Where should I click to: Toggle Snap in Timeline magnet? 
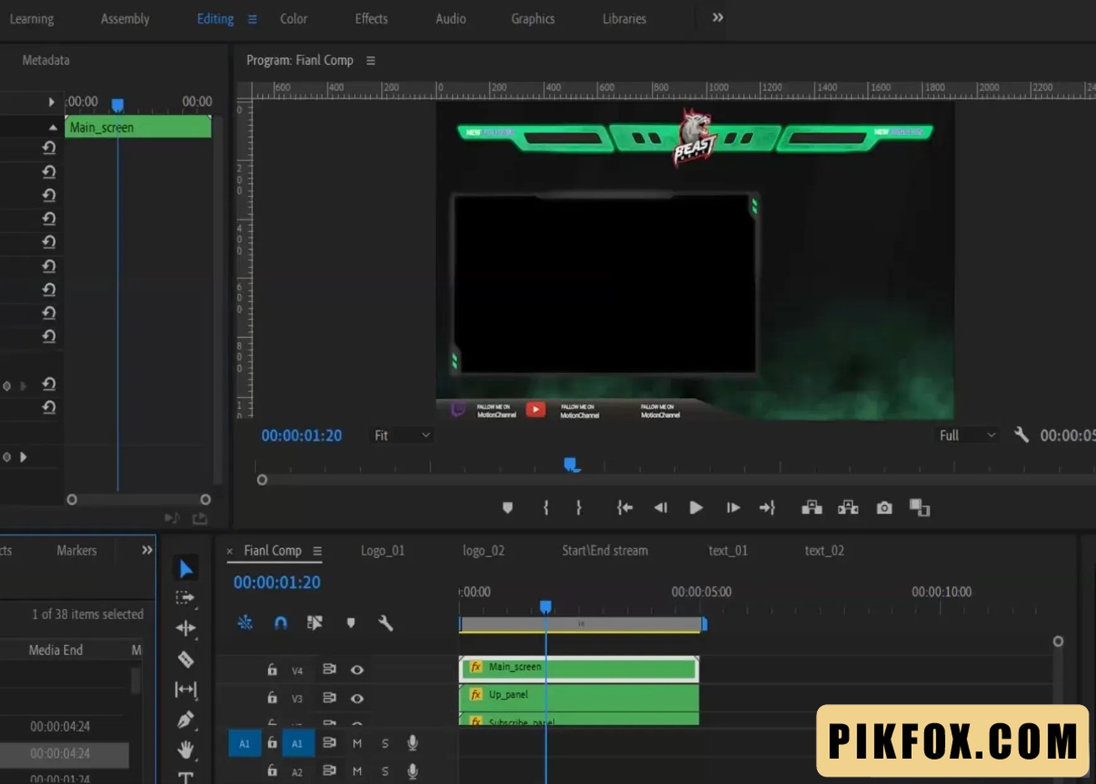pos(281,622)
